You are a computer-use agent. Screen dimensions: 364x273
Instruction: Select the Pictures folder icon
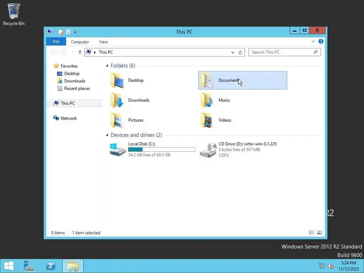pos(117,120)
